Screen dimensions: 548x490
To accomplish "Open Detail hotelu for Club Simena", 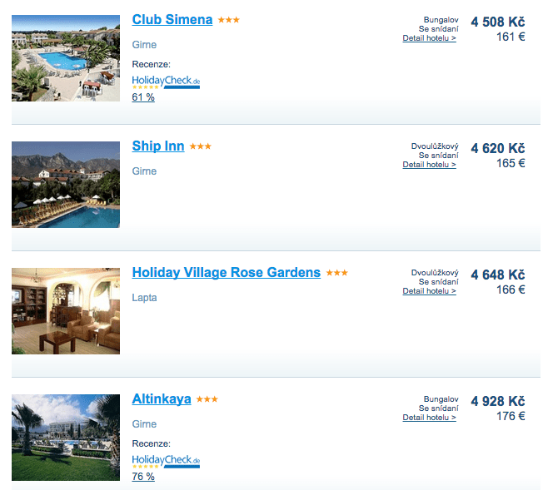I will [429, 38].
